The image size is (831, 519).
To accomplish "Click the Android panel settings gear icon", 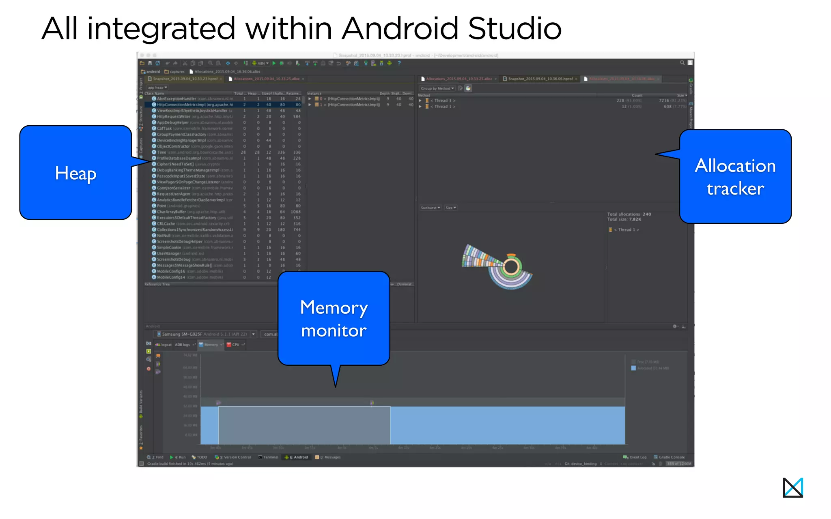I will 675,326.
